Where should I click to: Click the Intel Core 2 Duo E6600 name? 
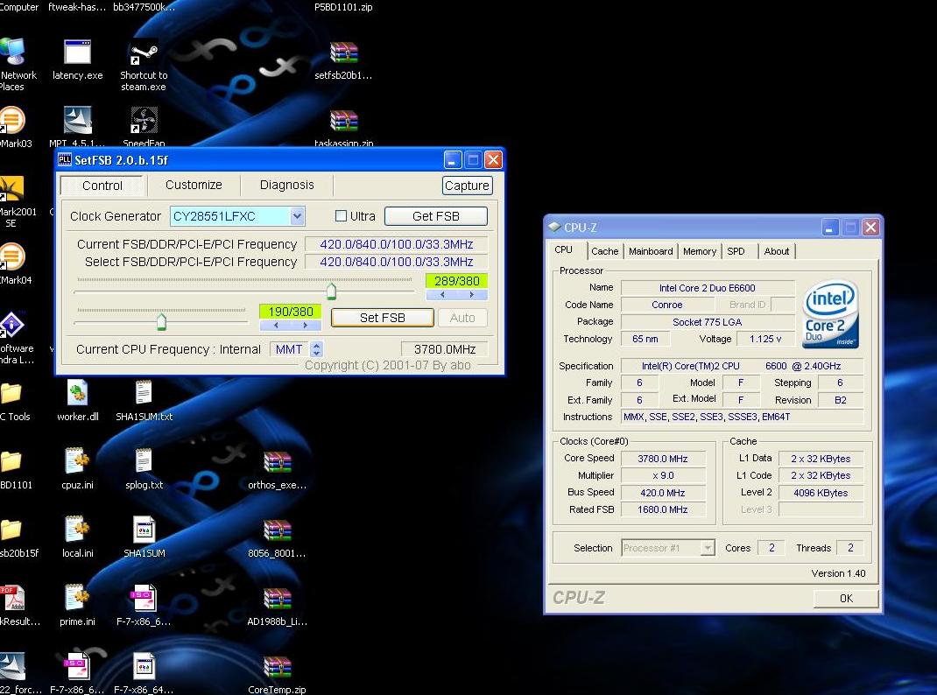(708, 288)
